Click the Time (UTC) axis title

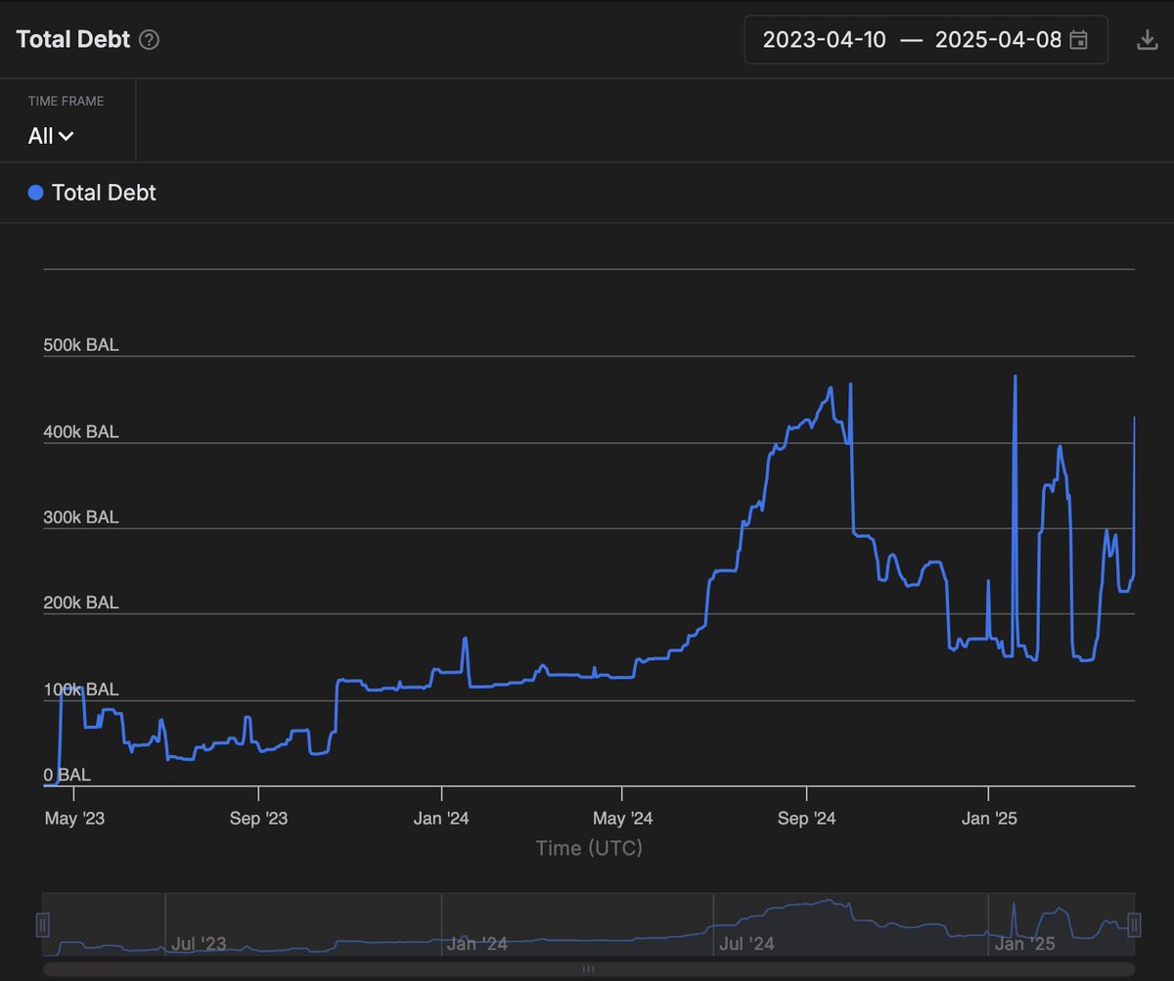coord(589,848)
